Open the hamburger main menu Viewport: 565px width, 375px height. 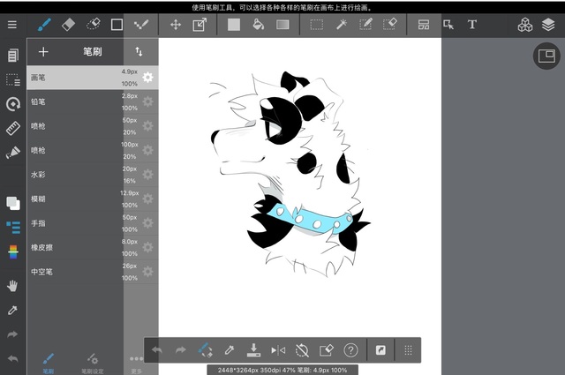click(12, 25)
